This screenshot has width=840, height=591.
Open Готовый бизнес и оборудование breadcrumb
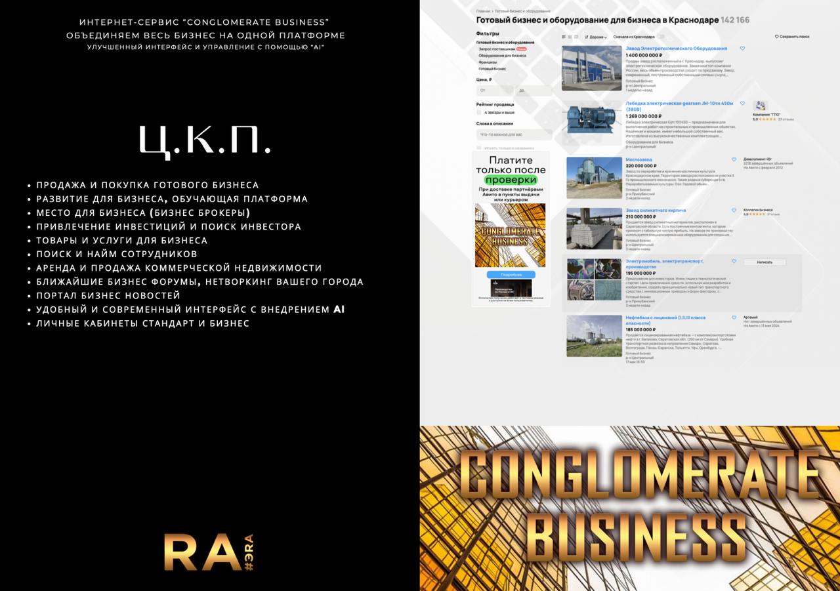[x=522, y=11]
